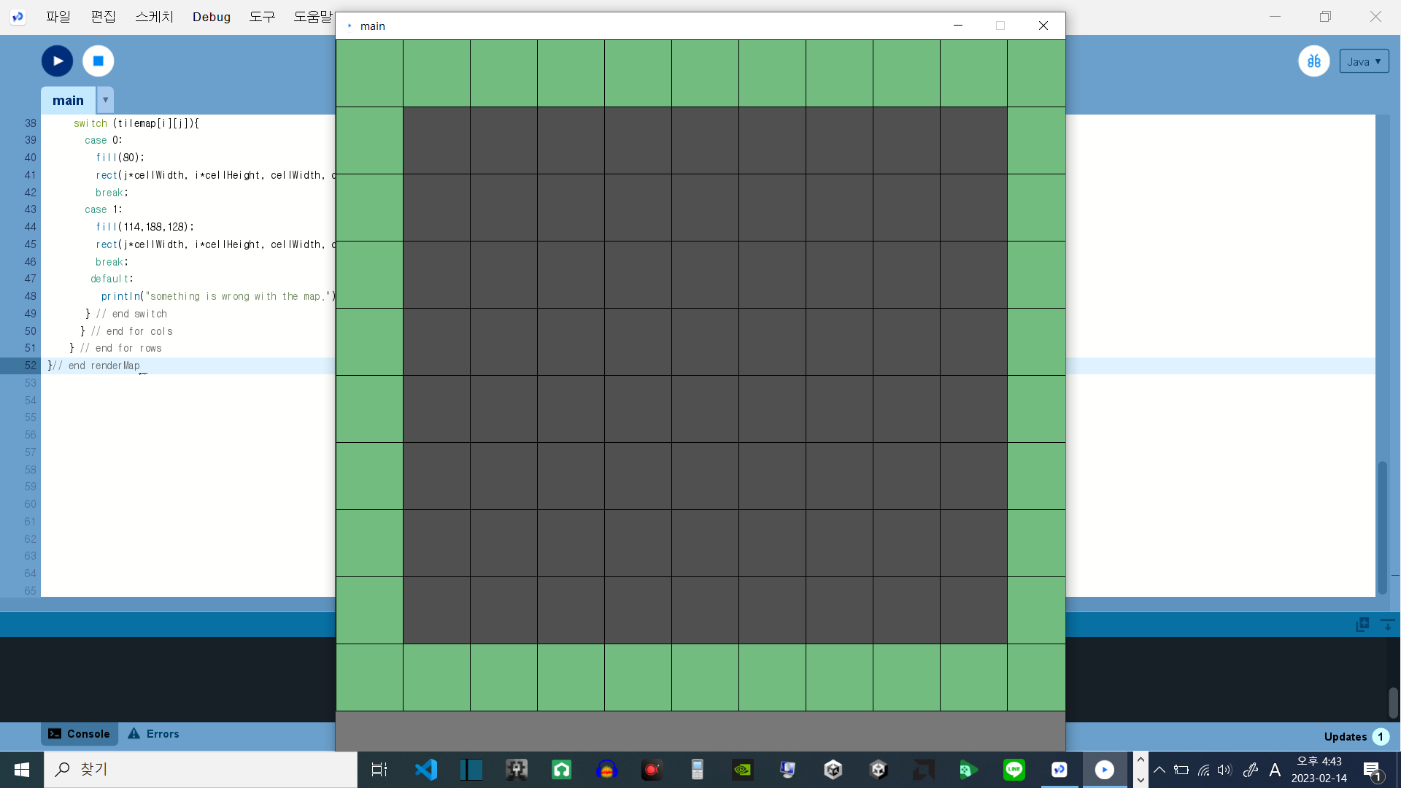The height and width of the screenshot is (788, 1401).
Task: Switch to the Console panel
Action: tap(79, 734)
